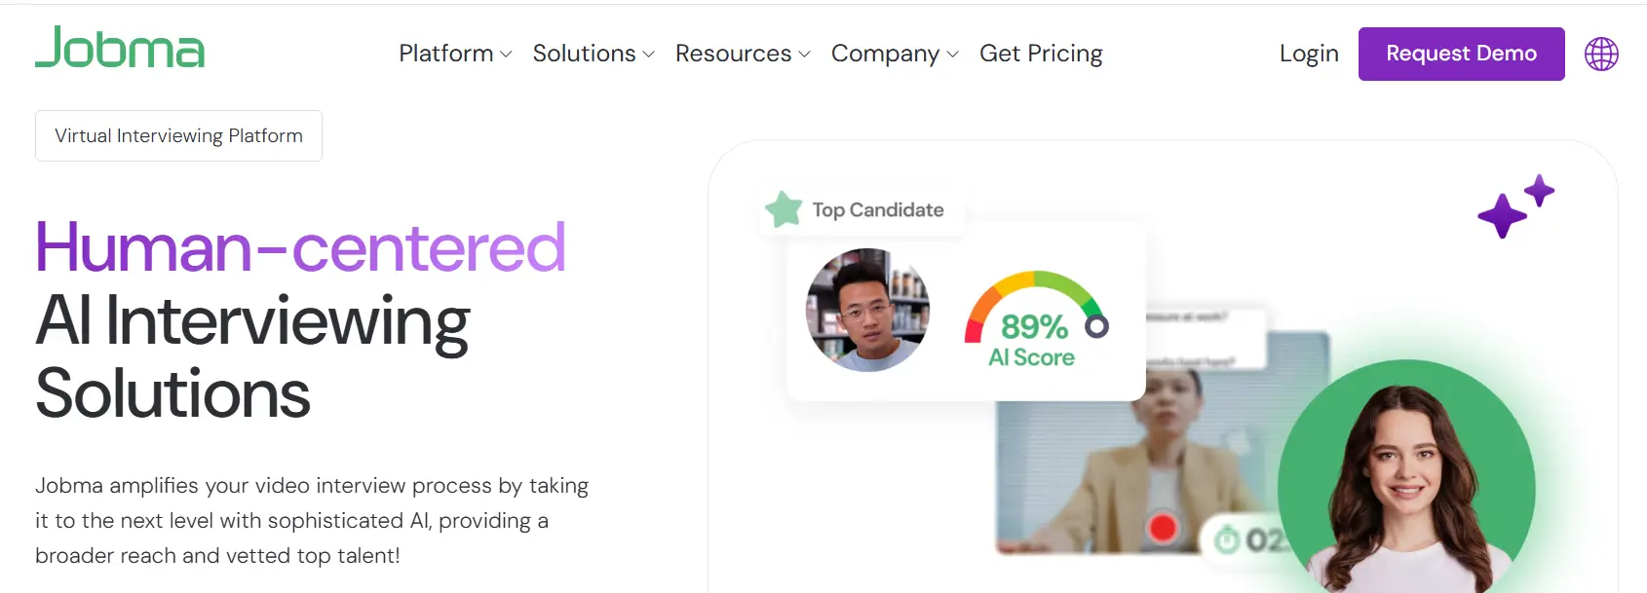Click the 89% AI Score text
The height and width of the screenshot is (593, 1647).
tap(1033, 341)
